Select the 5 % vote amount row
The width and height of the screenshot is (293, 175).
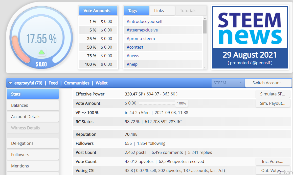pos(99,30)
